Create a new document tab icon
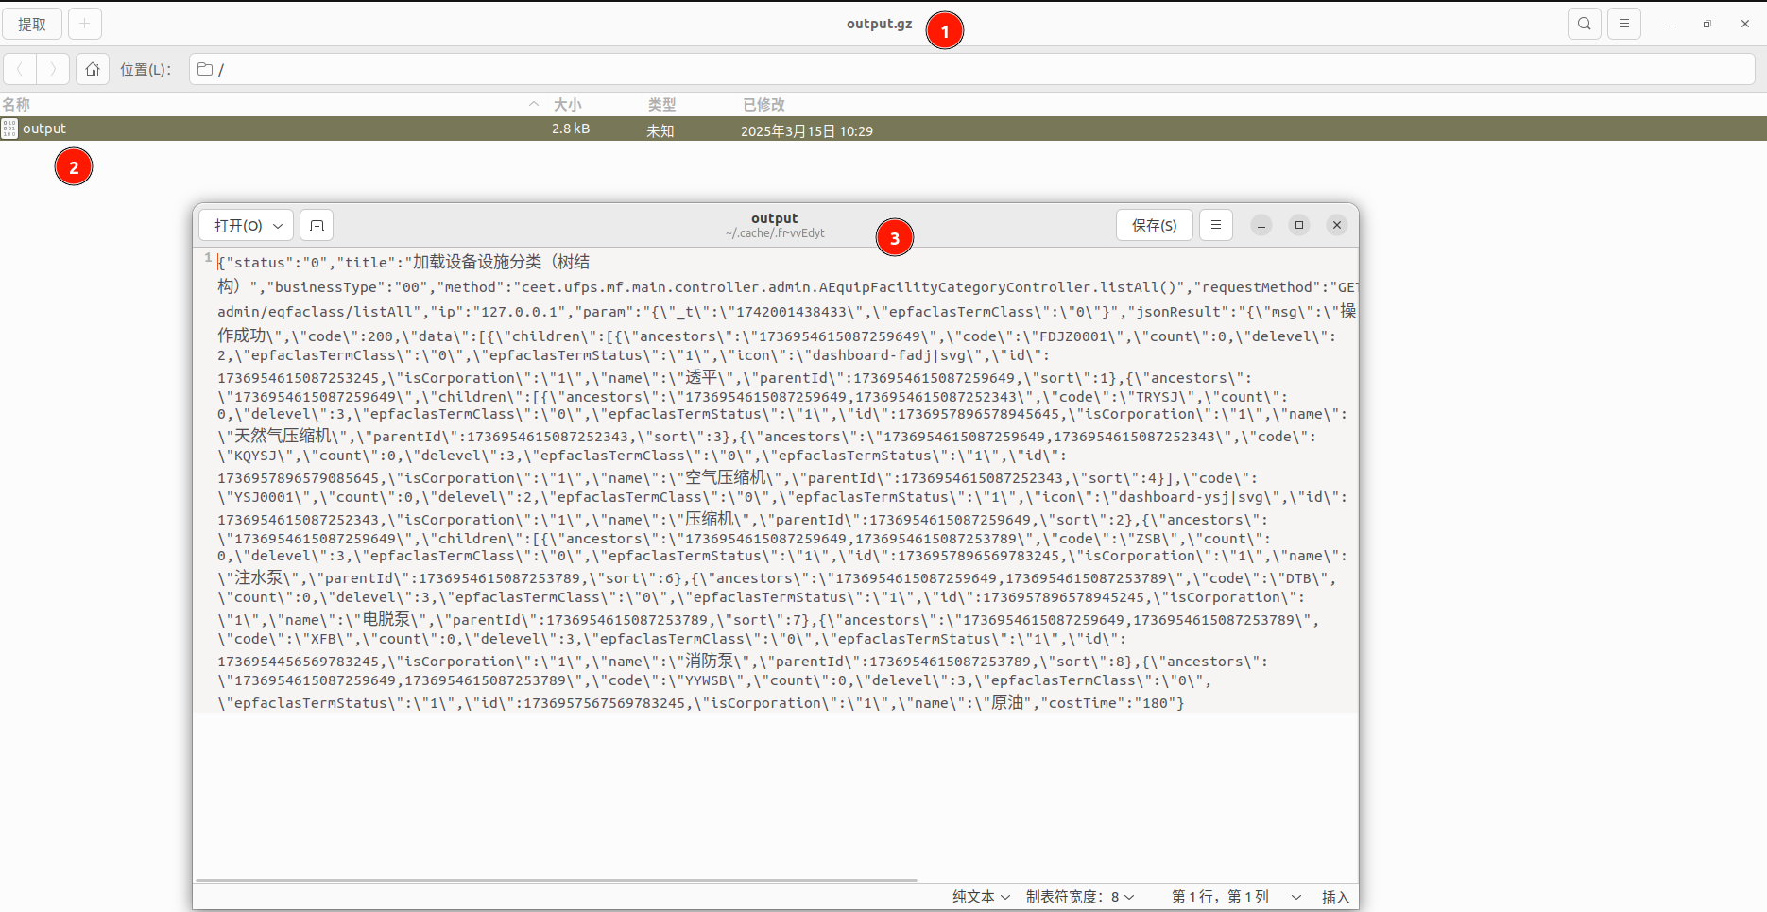 pos(317,225)
